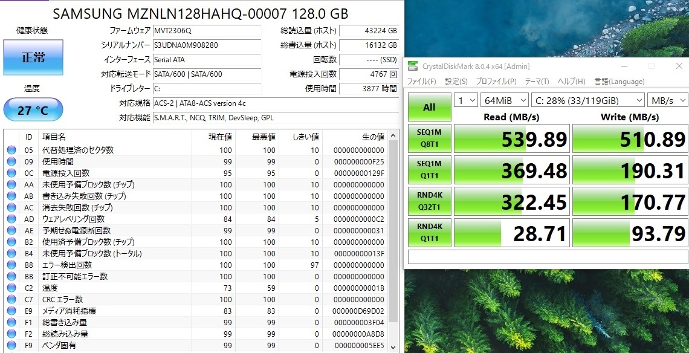Click the status circle for 訂正不可能エラー数 row
This screenshot has height=353, width=689.
pyautogui.click(x=11, y=276)
